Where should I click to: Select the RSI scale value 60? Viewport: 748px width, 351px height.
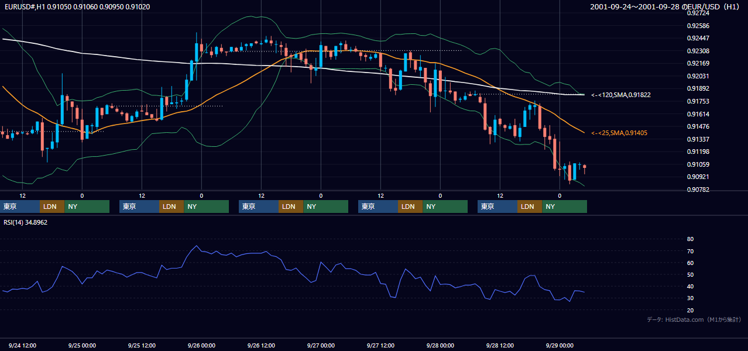click(690, 263)
